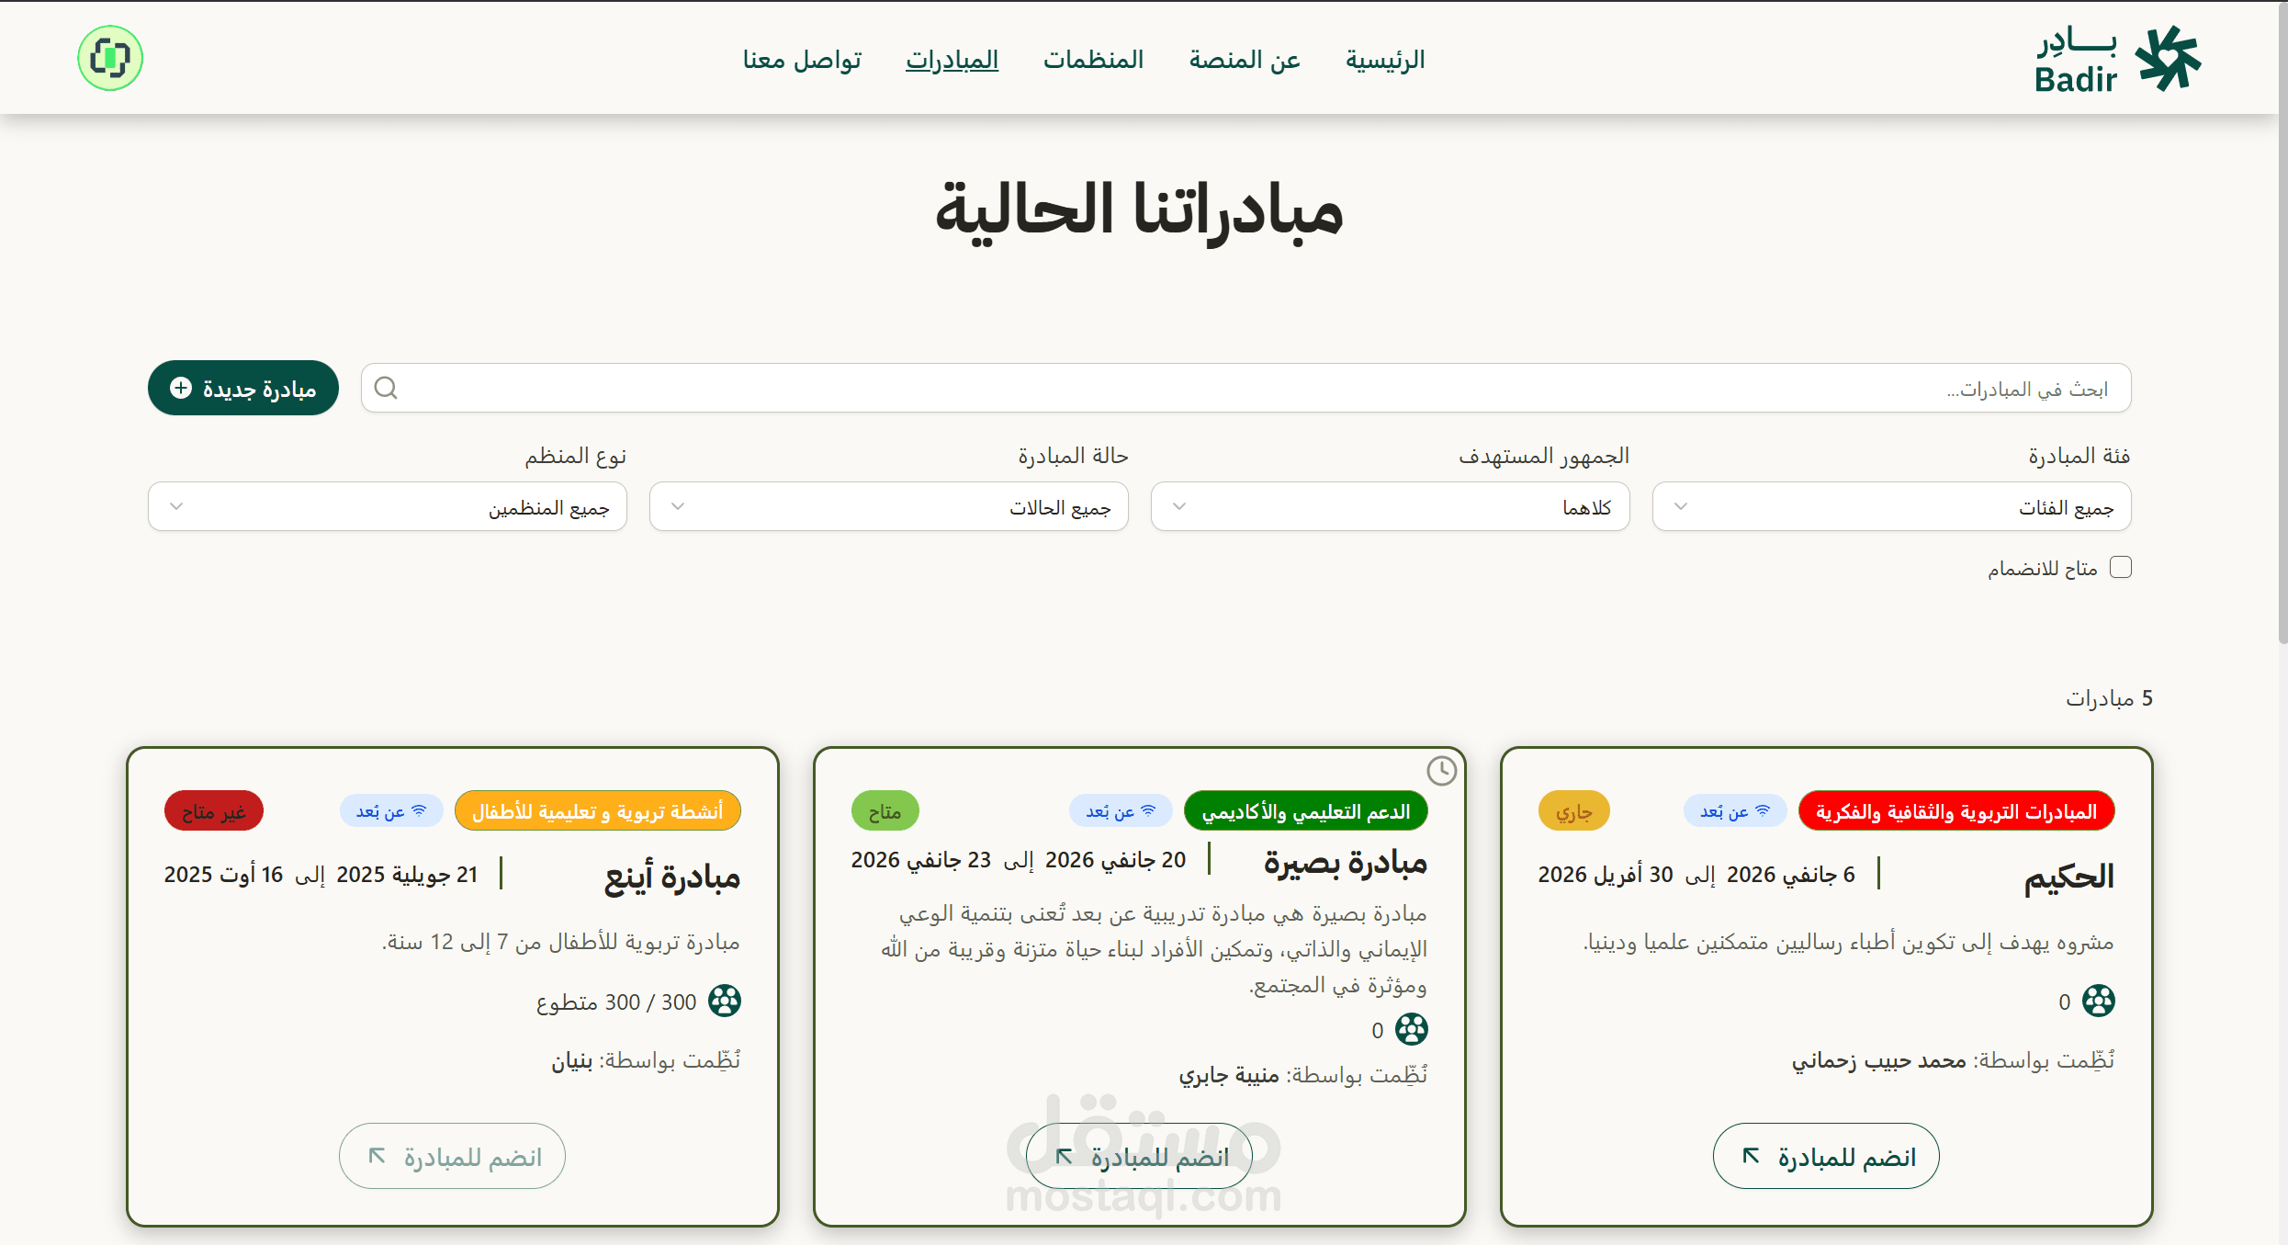The width and height of the screenshot is (2288, 1245).
Task: Enable the 'متاح للانضمام' checkbox
Action: point(2121,568)
